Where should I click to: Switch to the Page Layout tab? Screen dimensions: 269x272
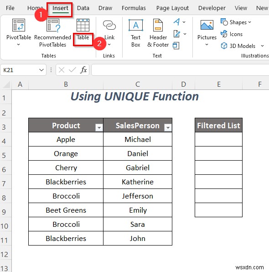pyautogui.click(x=172, y=8)
